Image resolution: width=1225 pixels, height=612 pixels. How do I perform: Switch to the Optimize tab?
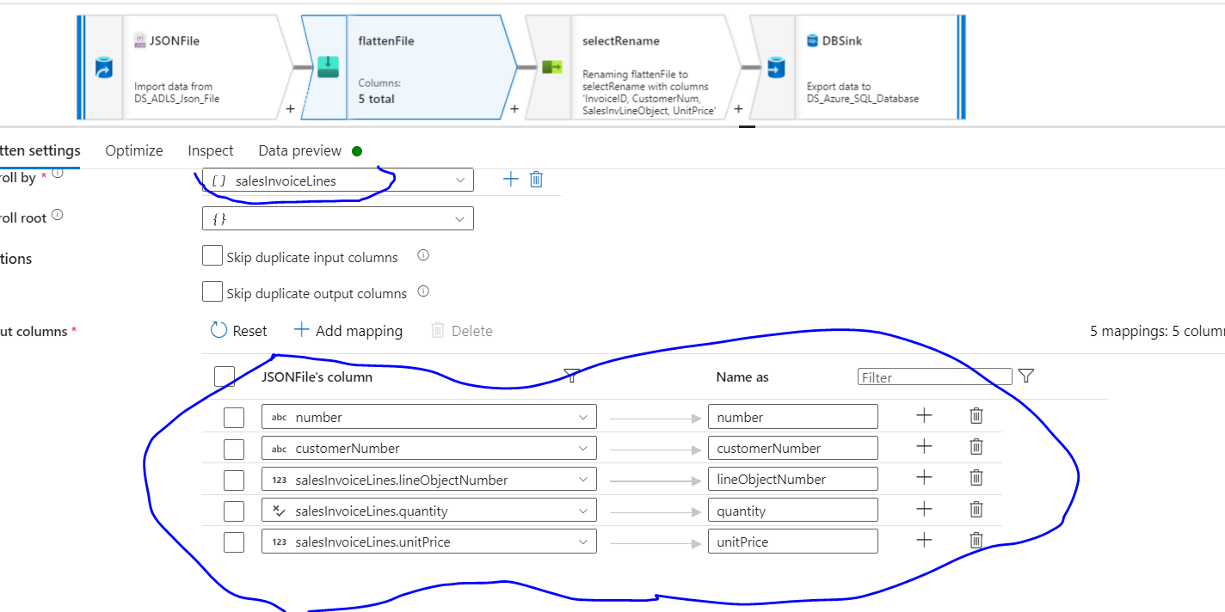tap(133, 150)
